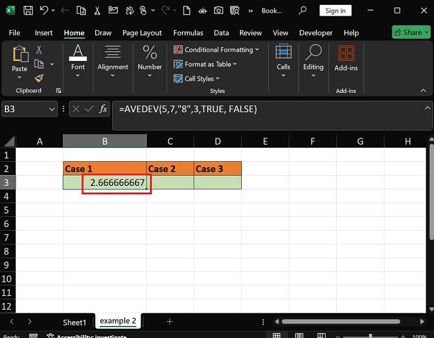Select the Case 2 header cell
Viewport: 434px width, 338px height.
(x=170, y=168)
